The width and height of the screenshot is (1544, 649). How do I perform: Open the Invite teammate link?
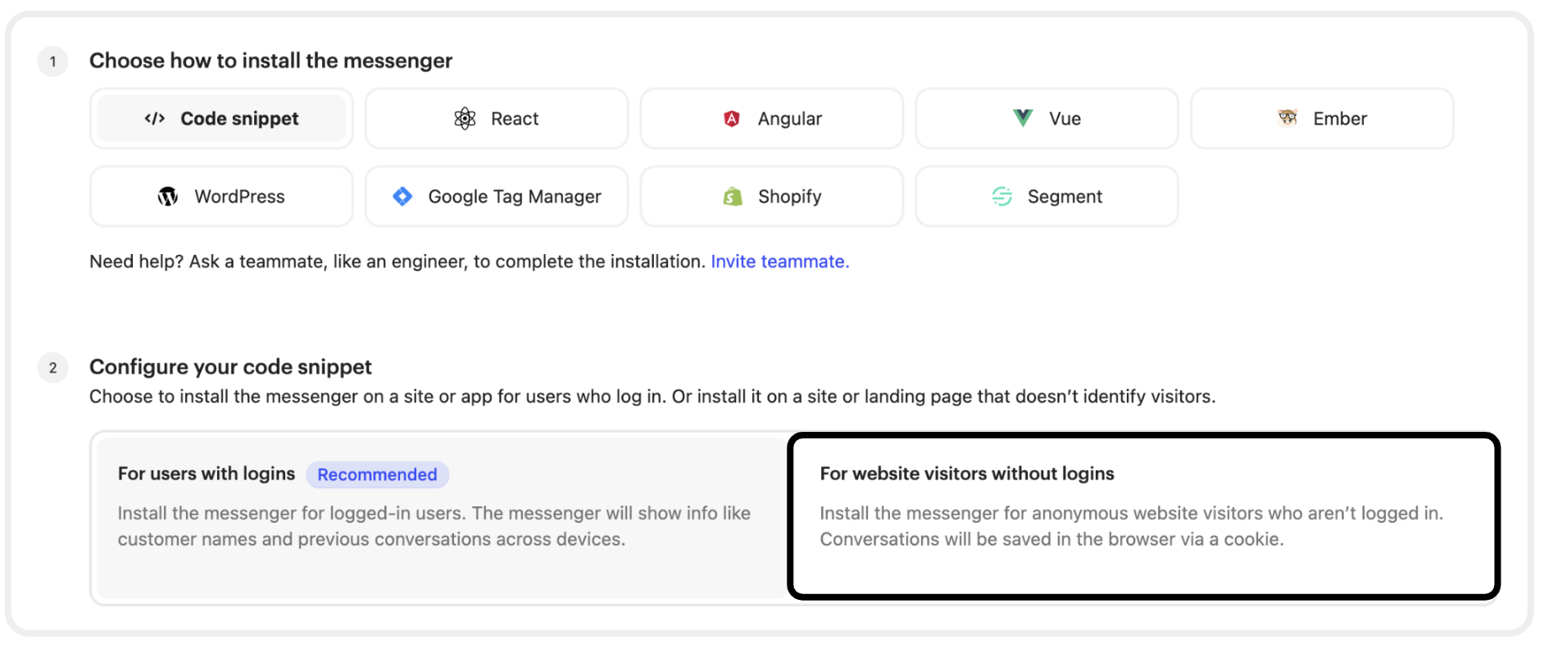coord(779,261)
